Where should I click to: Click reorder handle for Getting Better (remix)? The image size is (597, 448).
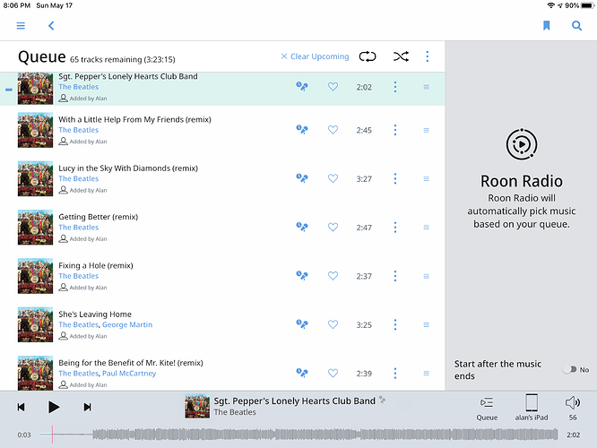[427, 228]
